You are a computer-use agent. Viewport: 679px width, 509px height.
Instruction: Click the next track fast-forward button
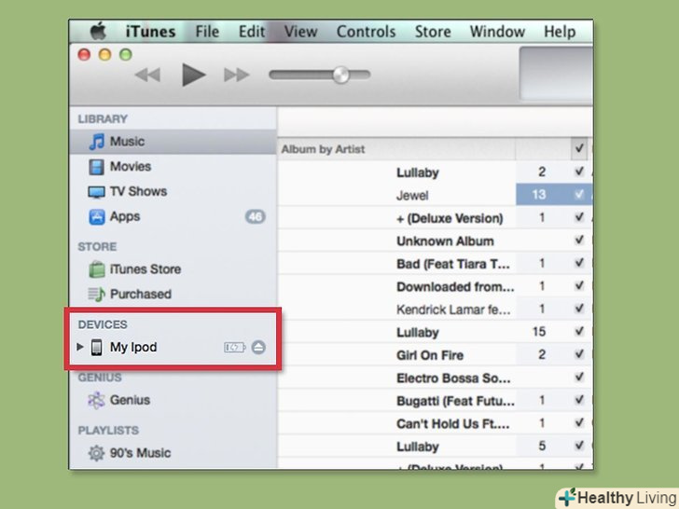[x=237, y=75]
